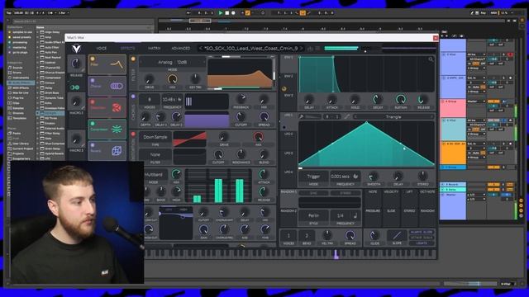The image size is (529, 297).
Task: Open the Triangle LFO shape selector
Action: click(393, 117)
